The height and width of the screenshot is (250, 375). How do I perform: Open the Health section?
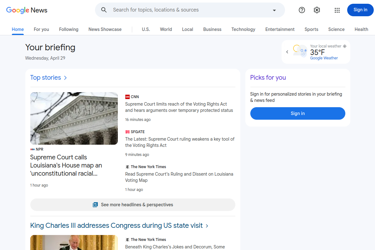[361, 29]
